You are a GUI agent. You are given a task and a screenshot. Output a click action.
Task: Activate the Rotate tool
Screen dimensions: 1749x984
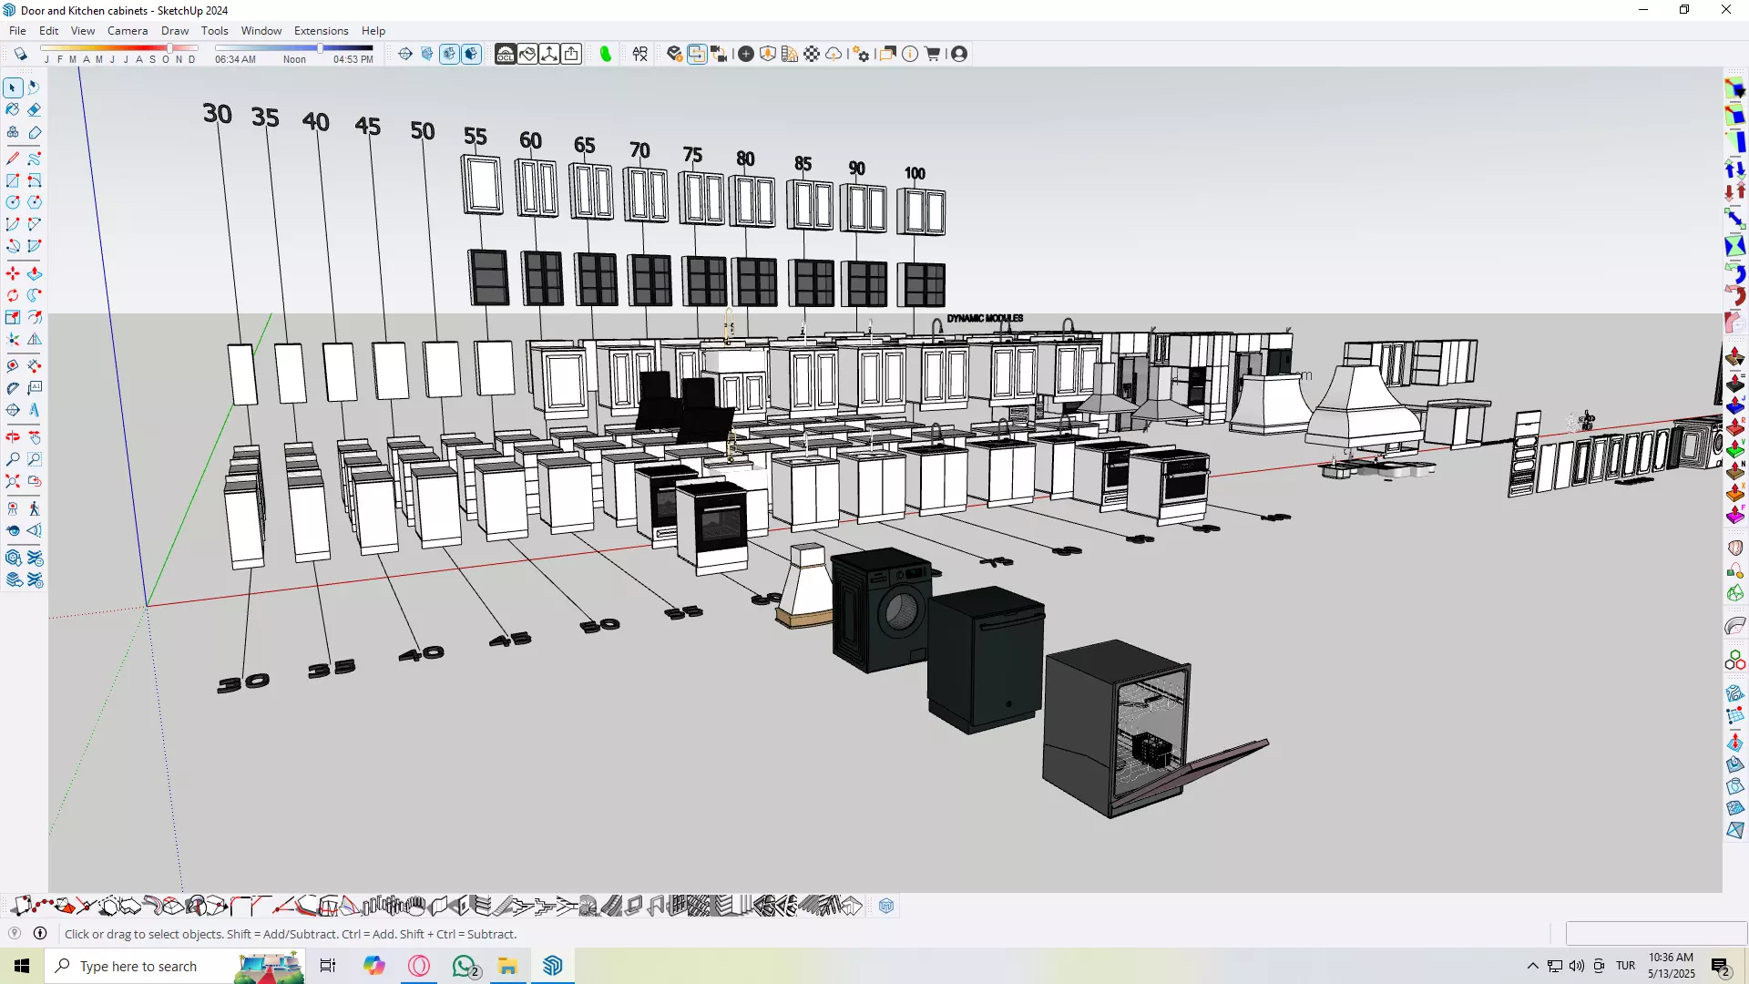[x=13, y=295]
